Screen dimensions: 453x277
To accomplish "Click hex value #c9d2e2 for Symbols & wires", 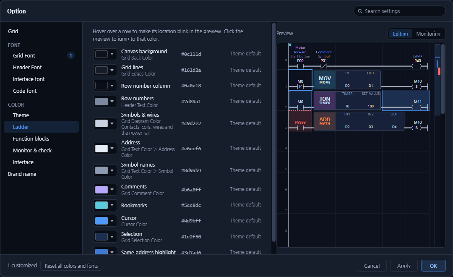I will (x=191, y=123).
